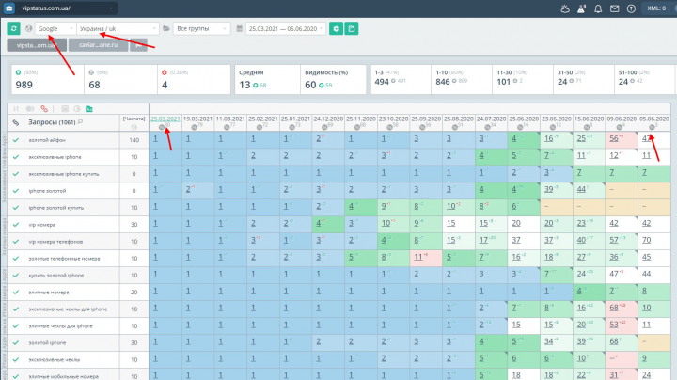Click the XML: 0 balance button
677x380 pixels.
tap(656, 8)
